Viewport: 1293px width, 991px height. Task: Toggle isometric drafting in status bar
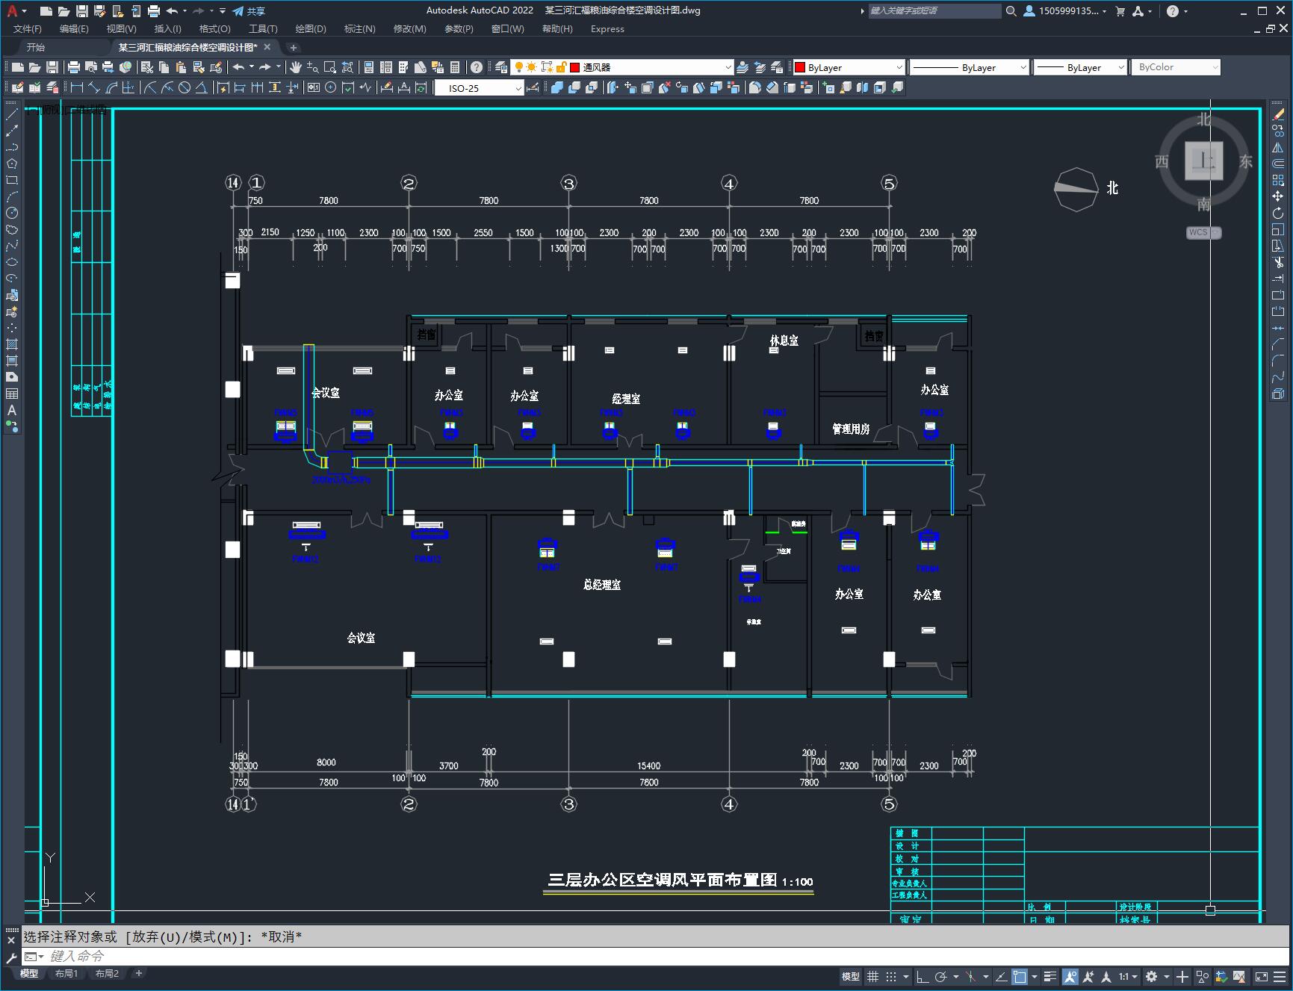click(x=970, y=976)
